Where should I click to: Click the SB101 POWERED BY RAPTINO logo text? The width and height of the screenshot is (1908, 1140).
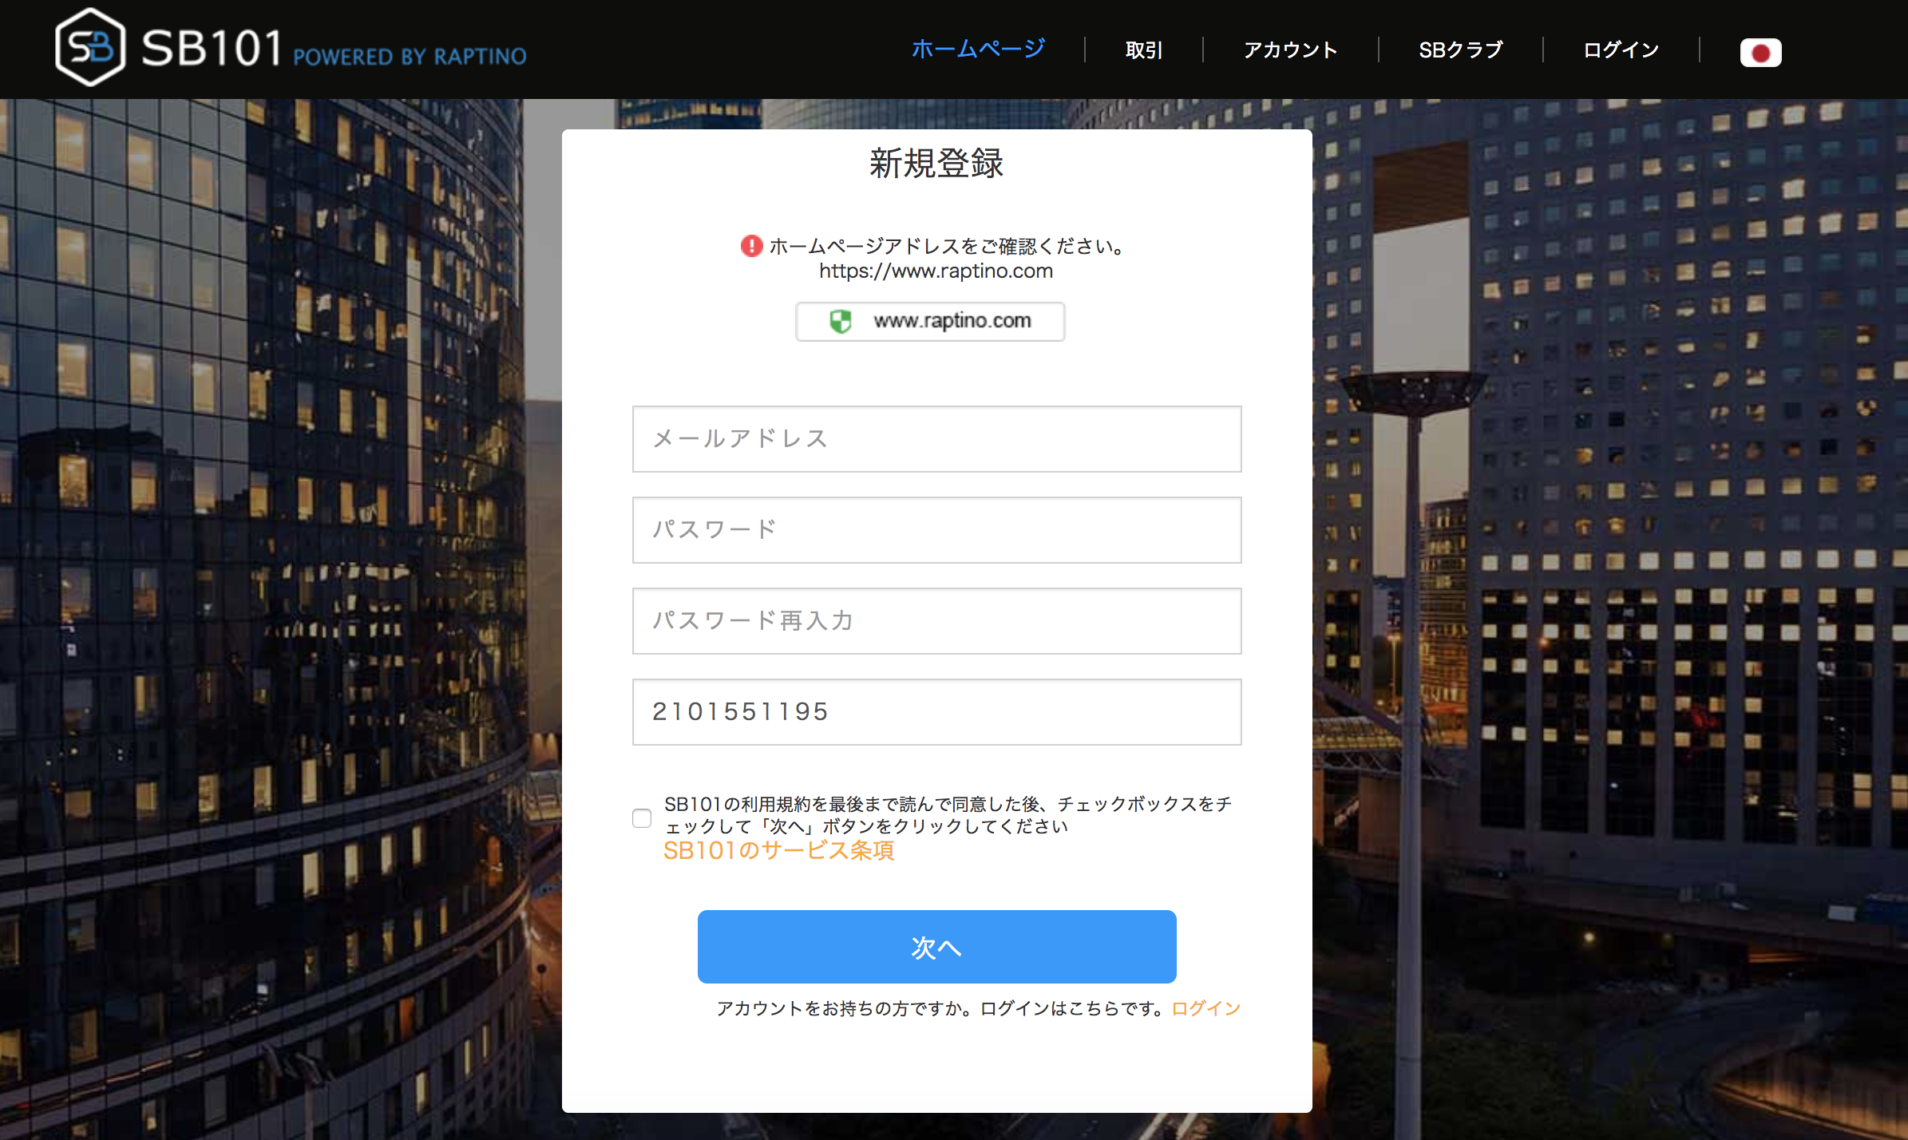pyautogui.click(x=334, y=49)
